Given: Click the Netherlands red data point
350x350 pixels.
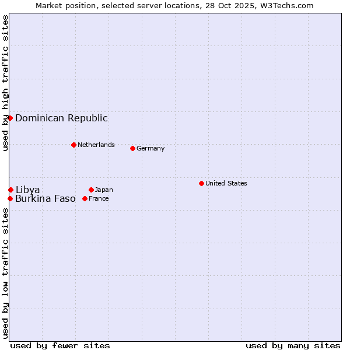Looking at the screenshot, I should coord(73,145).
